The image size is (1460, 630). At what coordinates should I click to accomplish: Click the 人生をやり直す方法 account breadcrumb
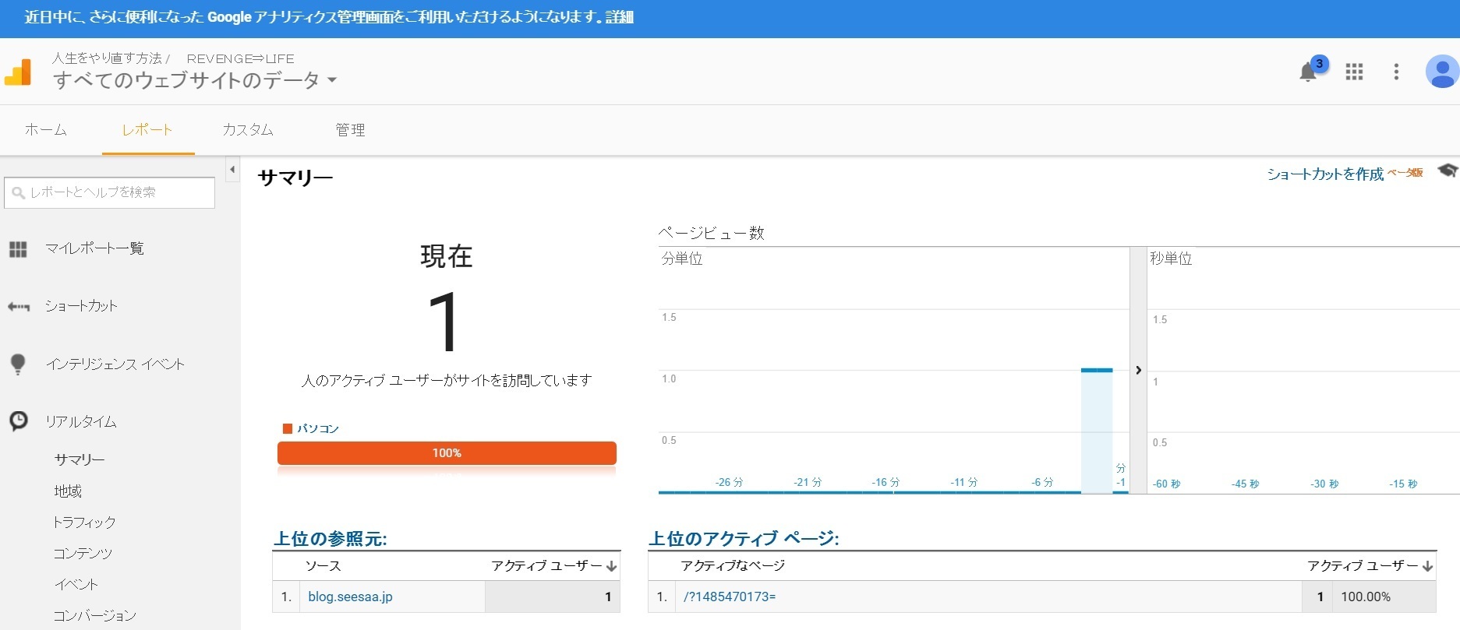(x=107, y=58)
